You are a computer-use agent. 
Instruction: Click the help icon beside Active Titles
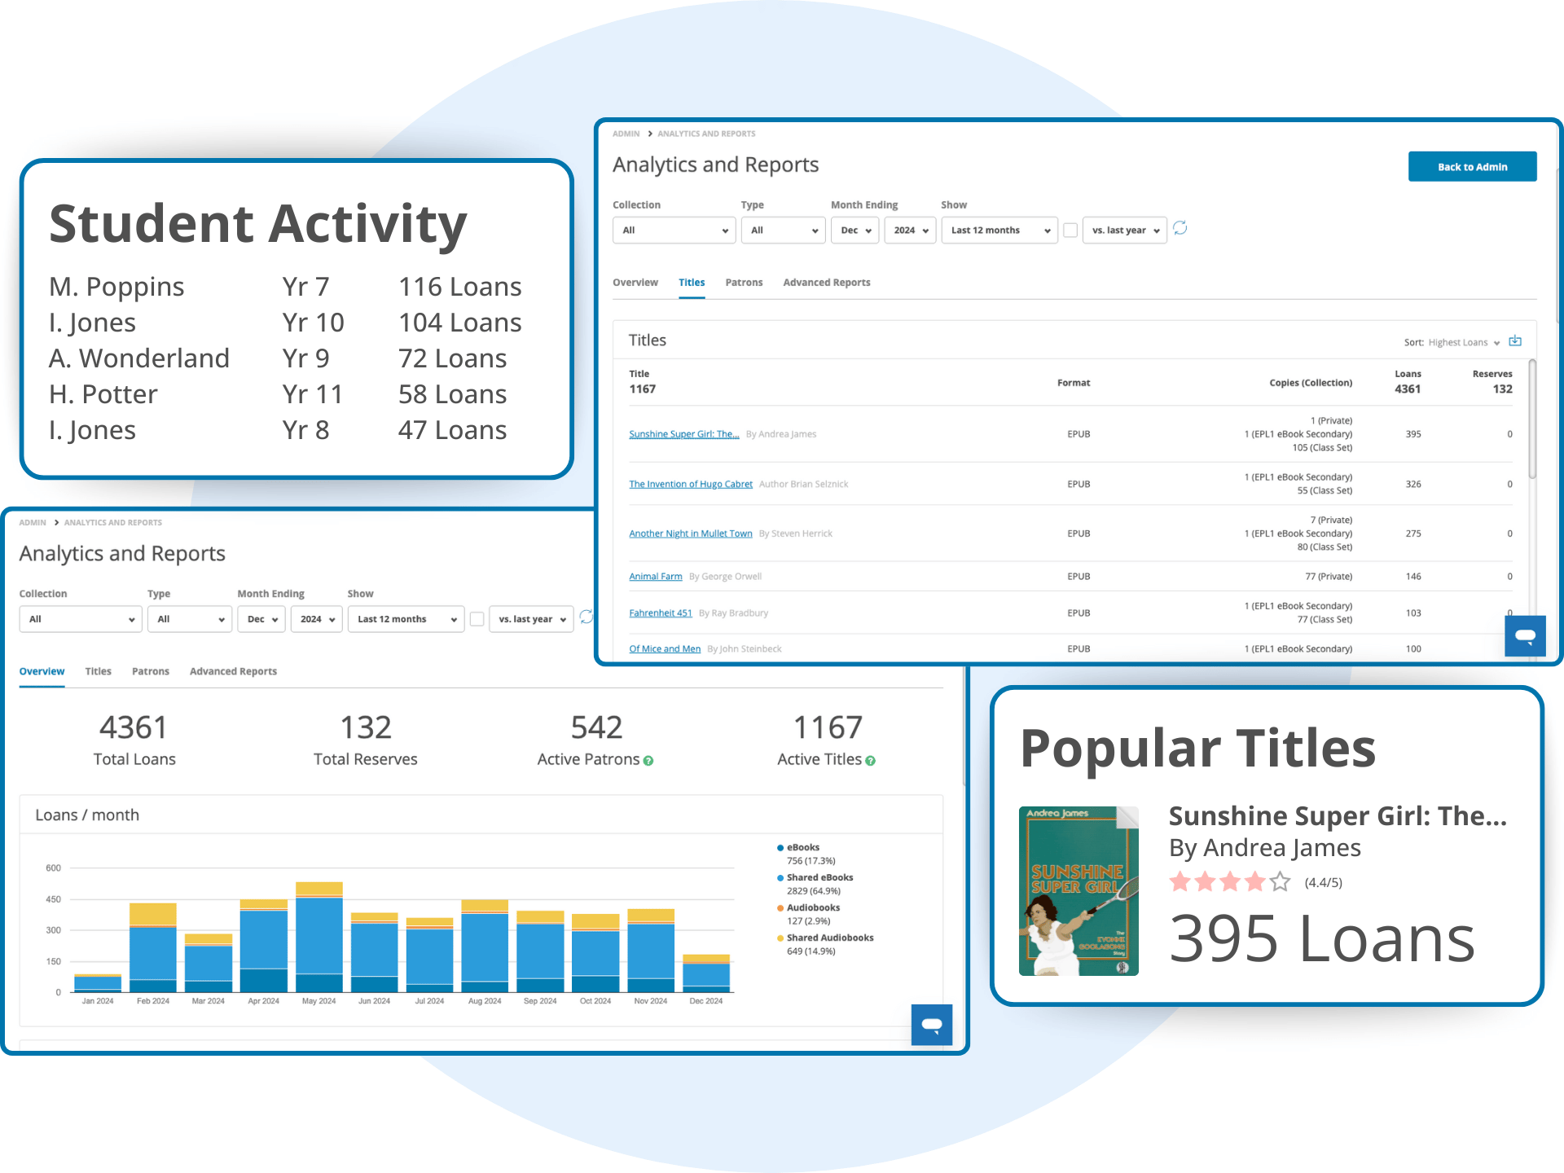pos(870,760)
